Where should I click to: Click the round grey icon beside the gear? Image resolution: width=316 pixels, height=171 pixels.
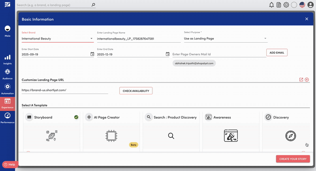click(x=294, y=5)
